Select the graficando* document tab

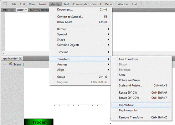[x=11, y=59]
